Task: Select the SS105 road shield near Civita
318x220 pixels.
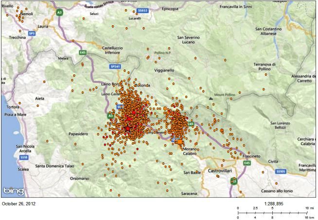Action: click(280, 171)
